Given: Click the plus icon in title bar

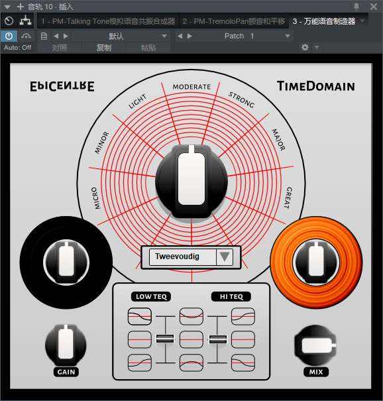Looking at the screenshot, I should pyautogui.click(x=20, y=7).
